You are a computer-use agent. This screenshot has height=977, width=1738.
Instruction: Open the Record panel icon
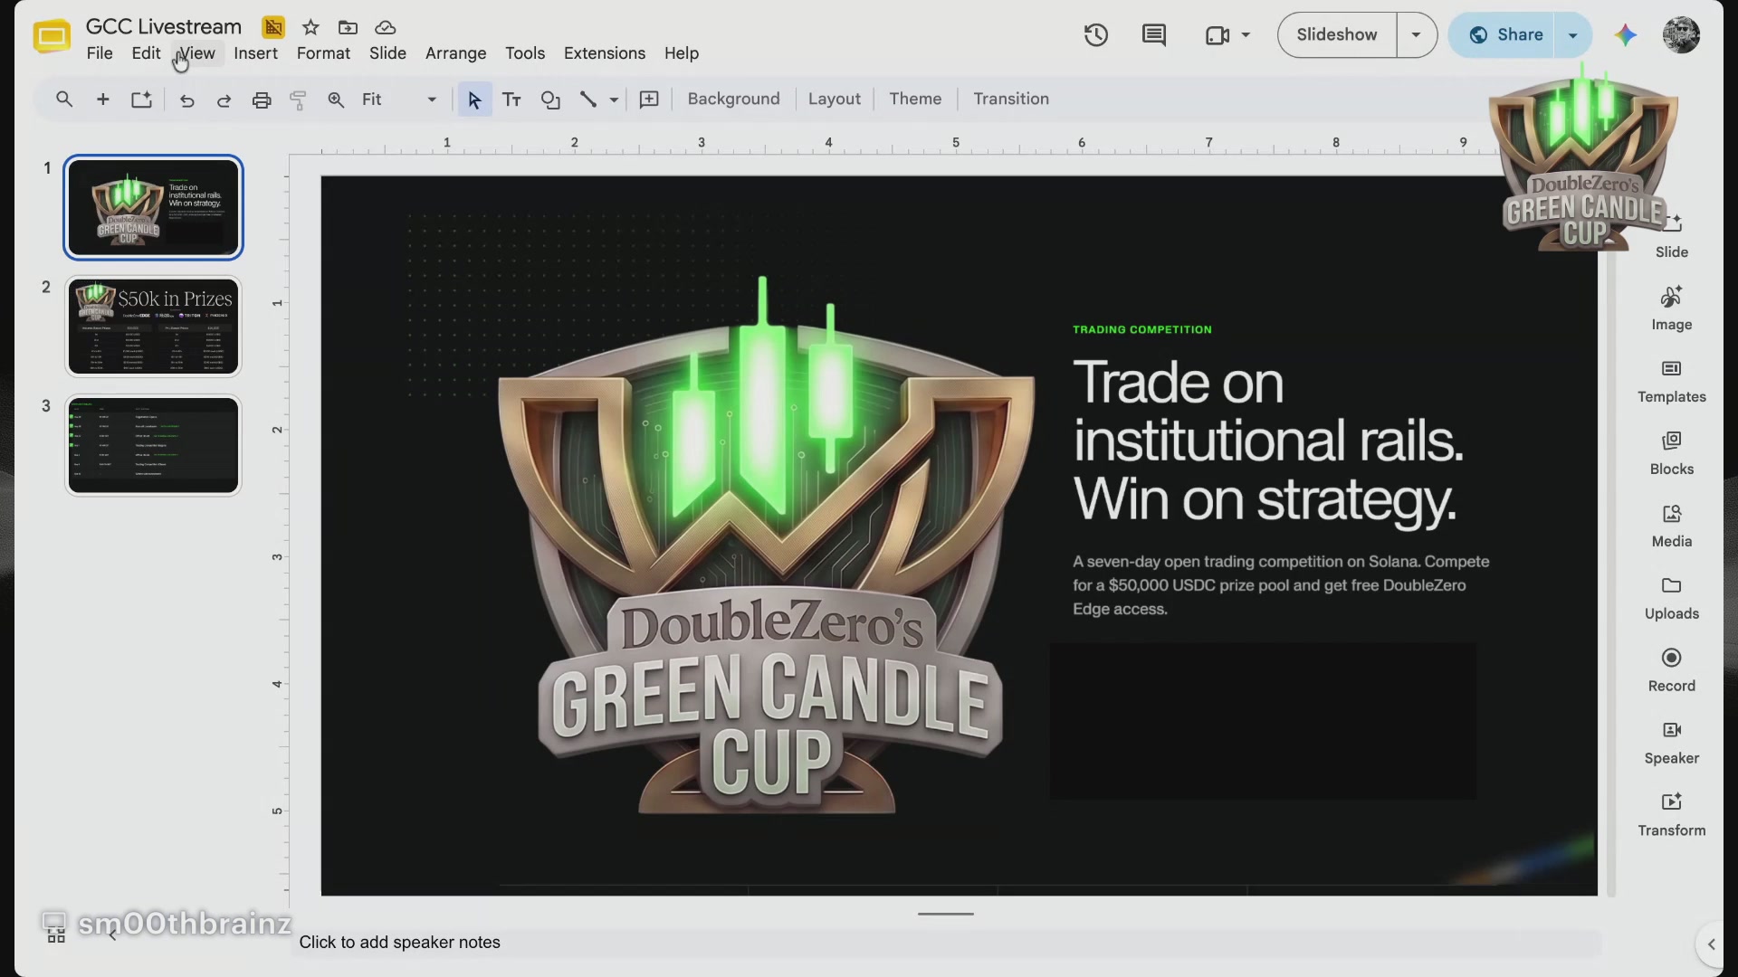(1671, 669)
